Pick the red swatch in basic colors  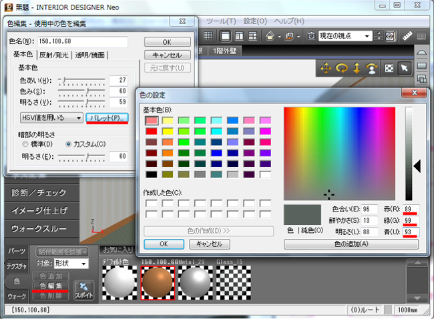pyautogui.click(x=152, y=131)
